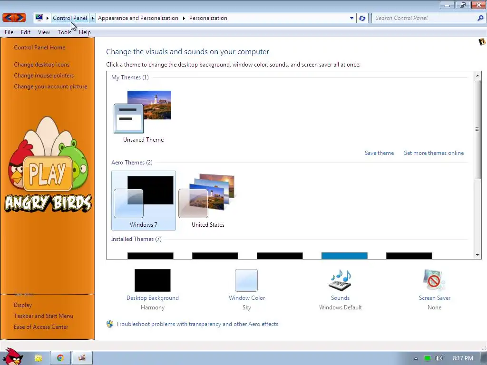
Task: Open the Sounds music notes icon
Action: [340, 280]
